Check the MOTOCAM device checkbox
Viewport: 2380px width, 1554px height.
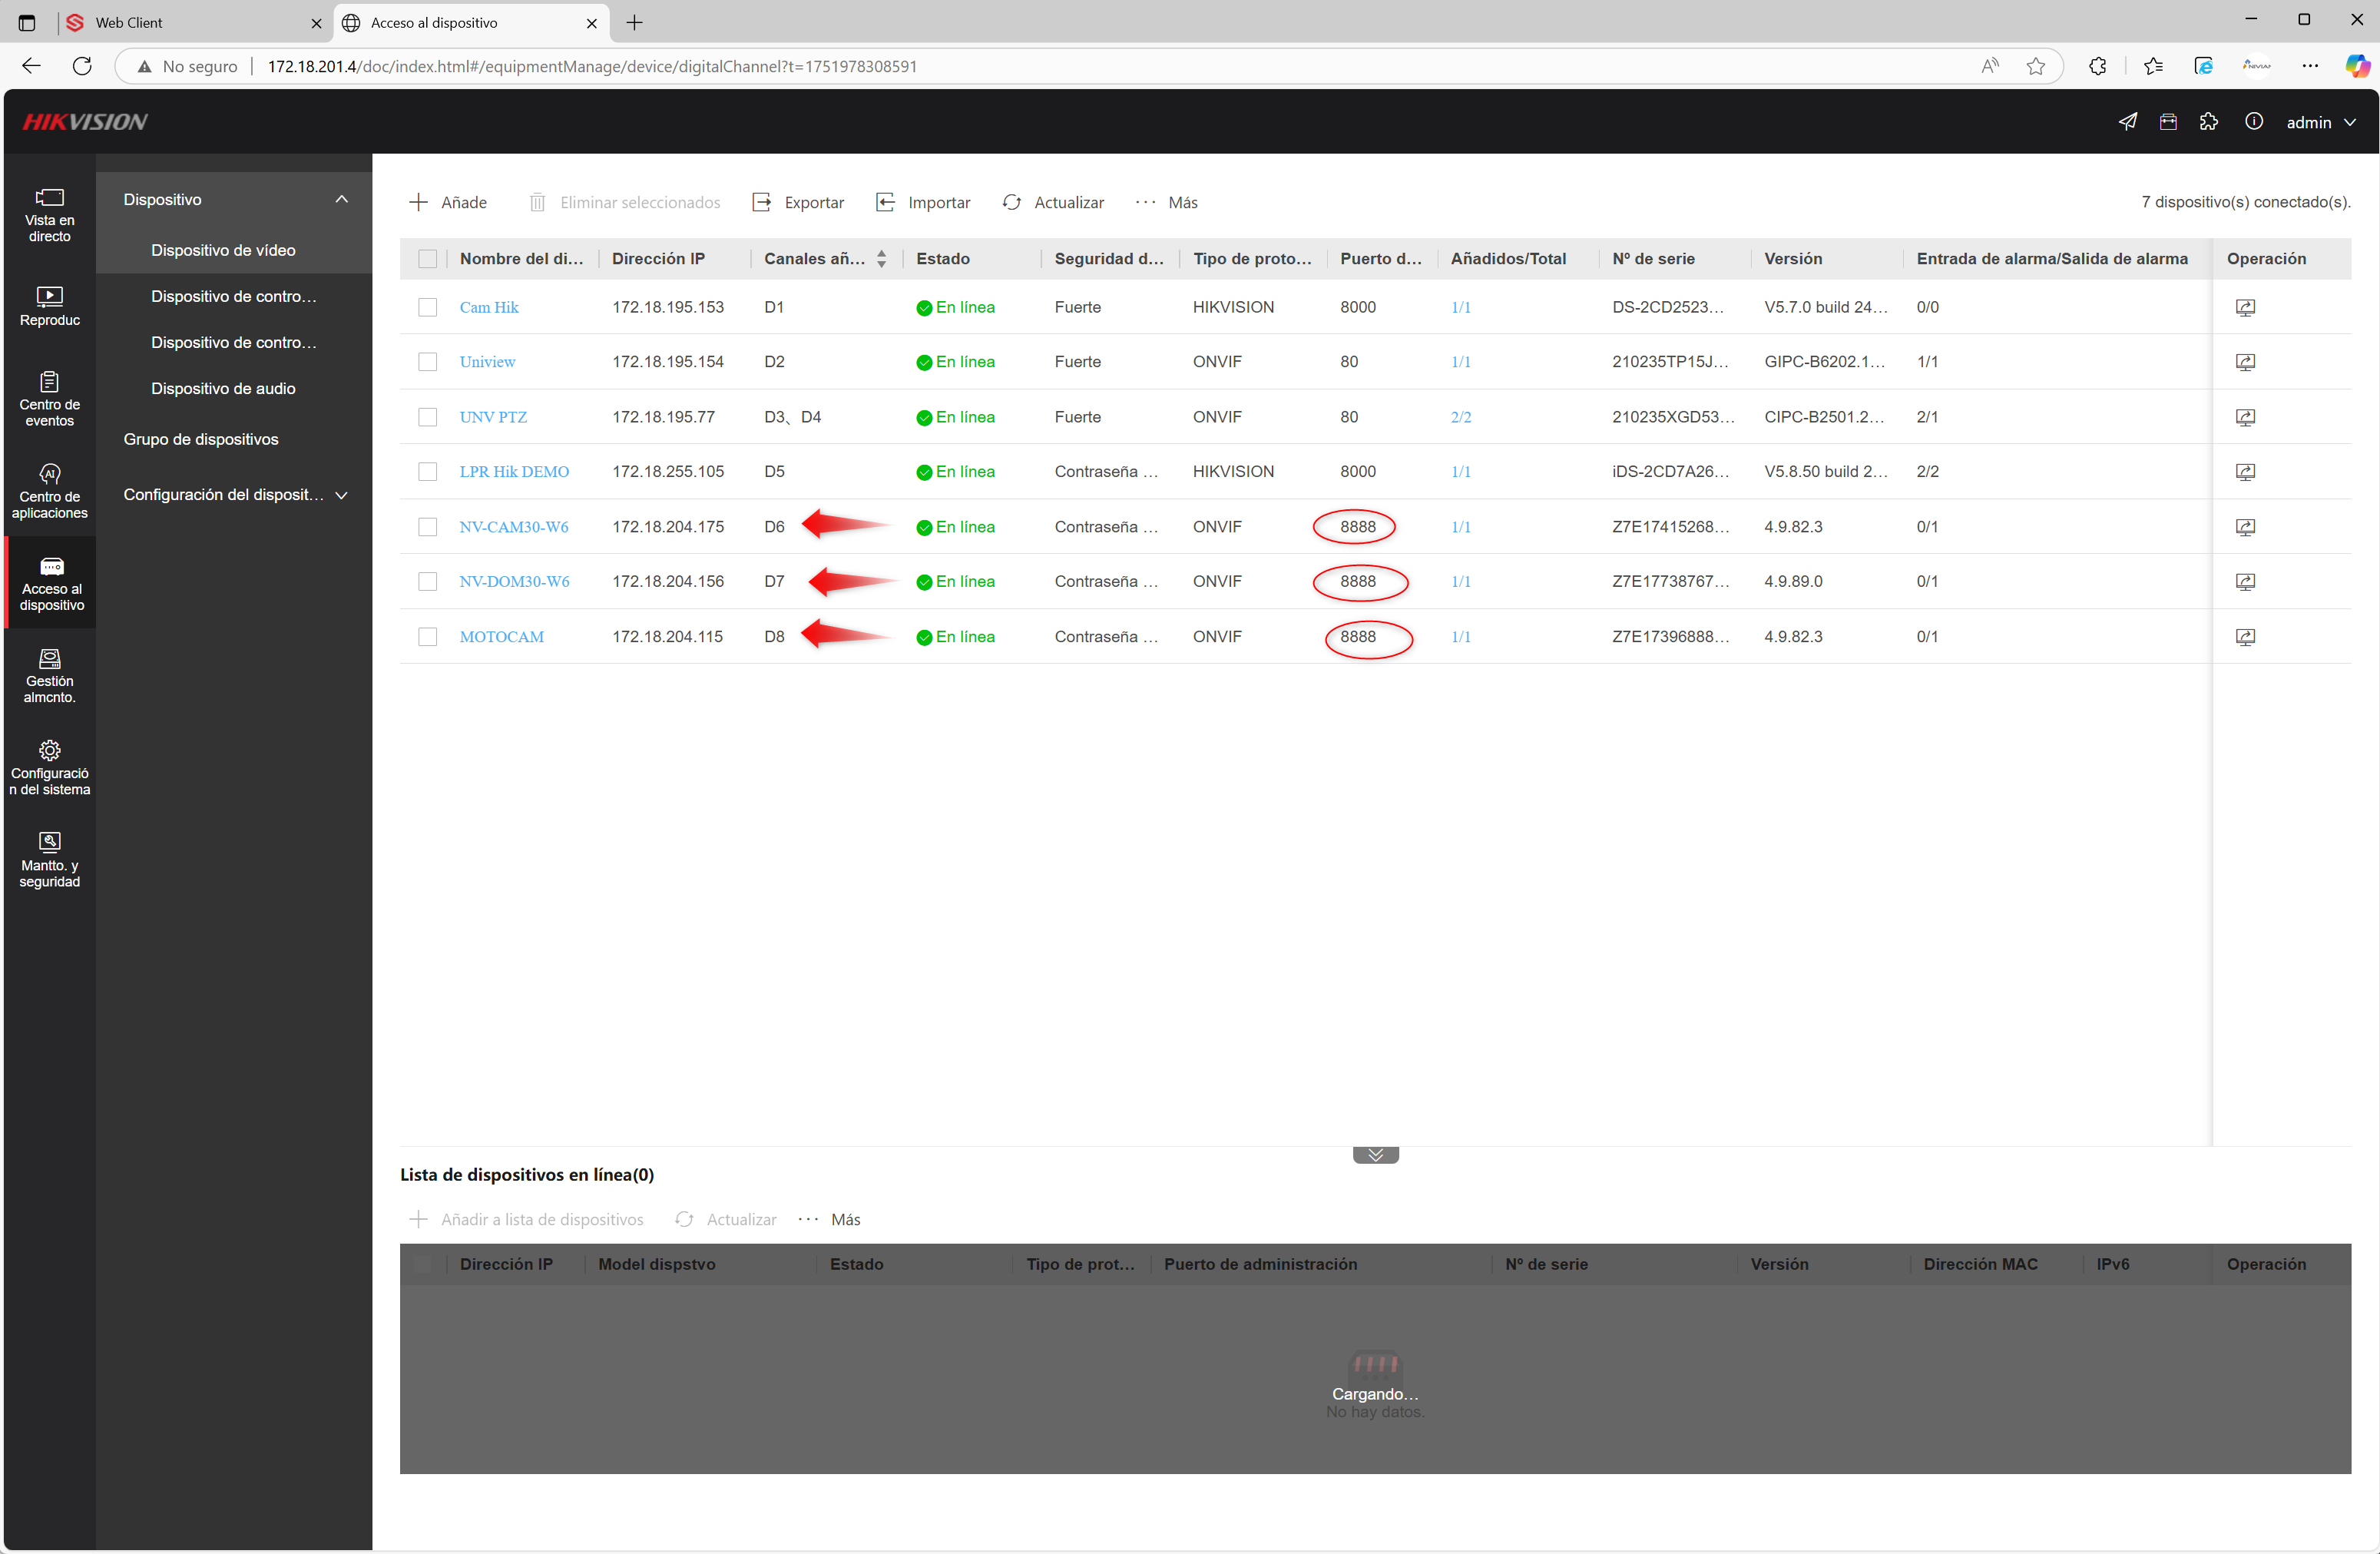pyautogui.click(x=427, y=637)
